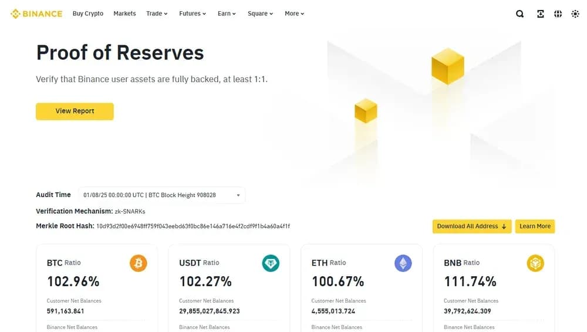Viewport: 587px width, 332px height.
Task: Click BNB customer balance 39,792,624.309
Action: click(x=467, y=311)
